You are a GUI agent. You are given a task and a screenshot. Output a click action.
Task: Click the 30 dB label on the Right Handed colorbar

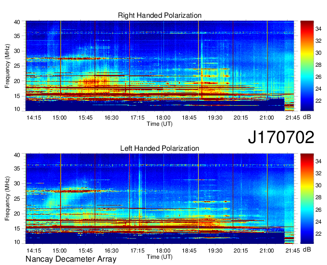(318, 53)
